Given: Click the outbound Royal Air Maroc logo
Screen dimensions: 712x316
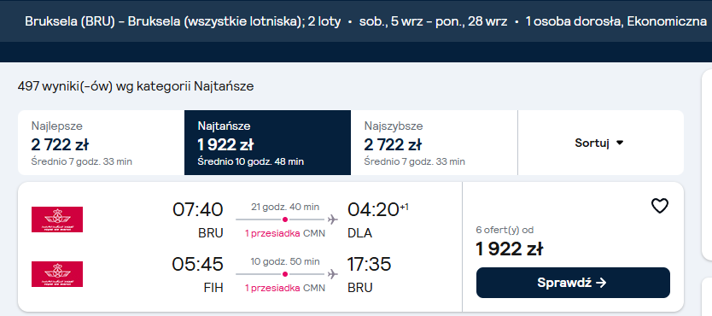Looking at the screenshot, I should tap(57, 219).
